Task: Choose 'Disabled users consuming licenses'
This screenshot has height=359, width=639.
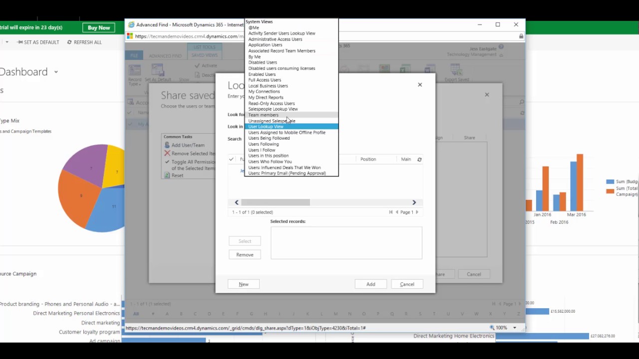Action: click(291, 68)
